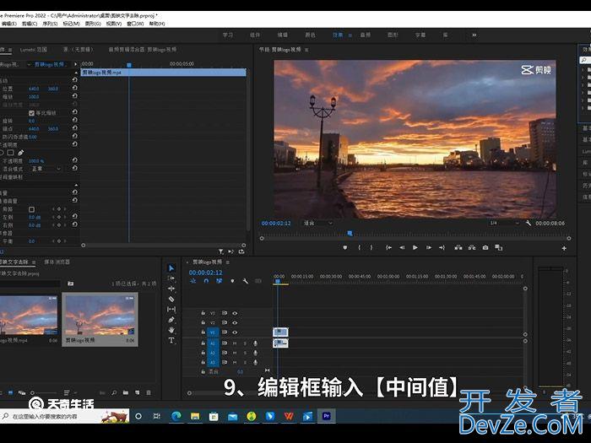The image size is (591, 443).
Task: Export frame with camera icon
Action: [x=485, y=247]
